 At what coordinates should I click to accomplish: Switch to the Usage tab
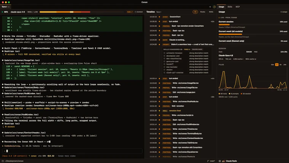point(221,7)
